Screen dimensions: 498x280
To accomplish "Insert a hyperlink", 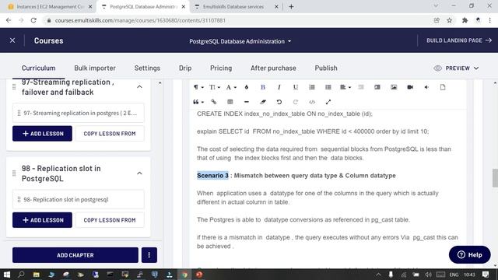I will coord(214,102).
